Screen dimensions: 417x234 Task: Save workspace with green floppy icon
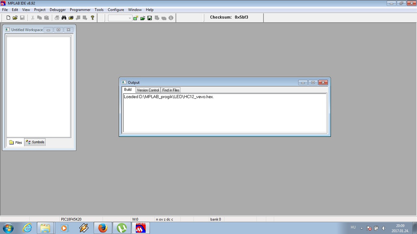coord(150,18)
